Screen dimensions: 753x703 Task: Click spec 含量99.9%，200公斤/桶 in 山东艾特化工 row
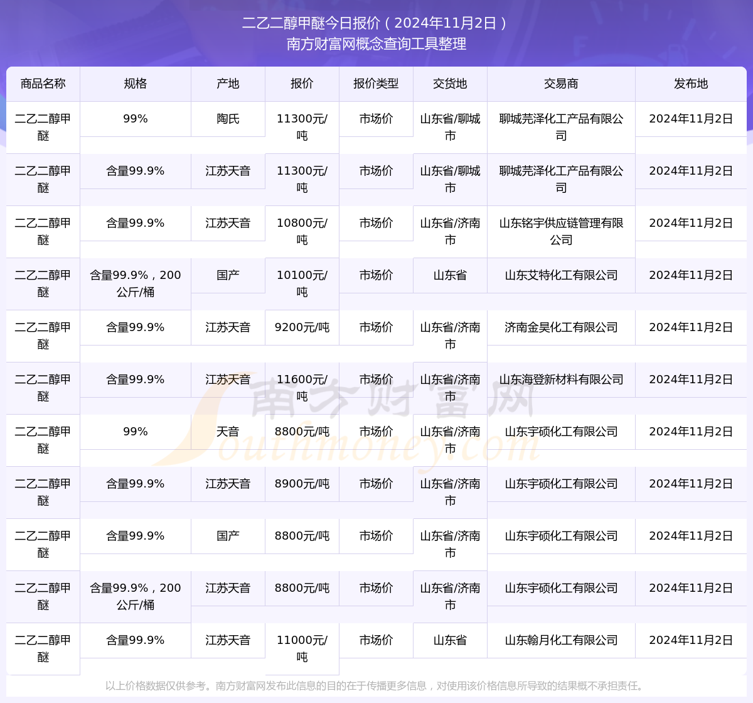pyautogui.click(x=136, y=283)
